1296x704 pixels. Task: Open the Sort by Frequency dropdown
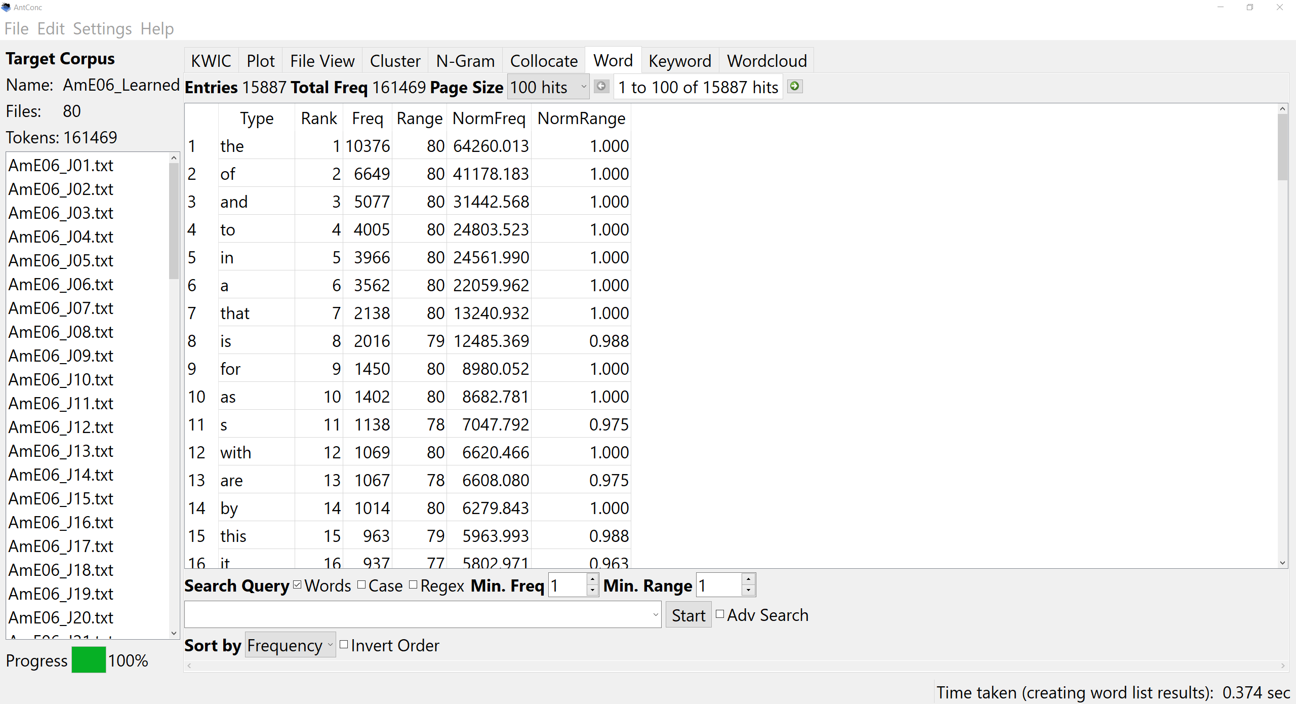click(290, 645)
